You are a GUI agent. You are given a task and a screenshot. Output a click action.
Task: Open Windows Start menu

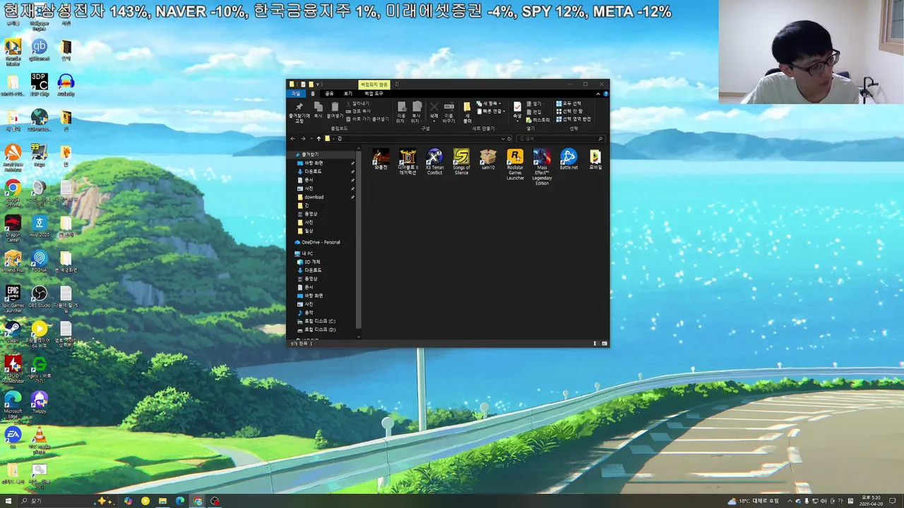pos(8,501)
